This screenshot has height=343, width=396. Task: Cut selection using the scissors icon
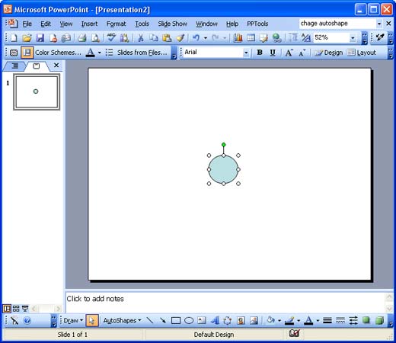[x=140, y=38]
